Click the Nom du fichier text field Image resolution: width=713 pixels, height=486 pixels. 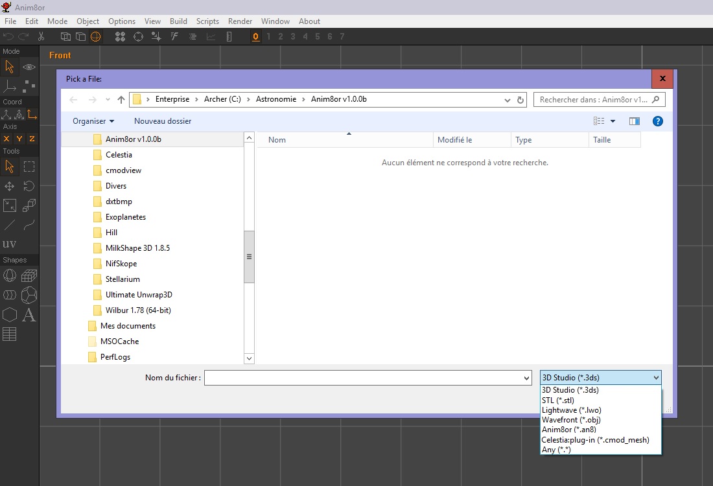click(363, 378)
